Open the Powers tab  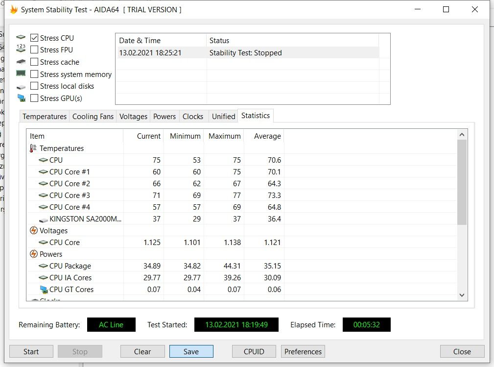(165, 116)
